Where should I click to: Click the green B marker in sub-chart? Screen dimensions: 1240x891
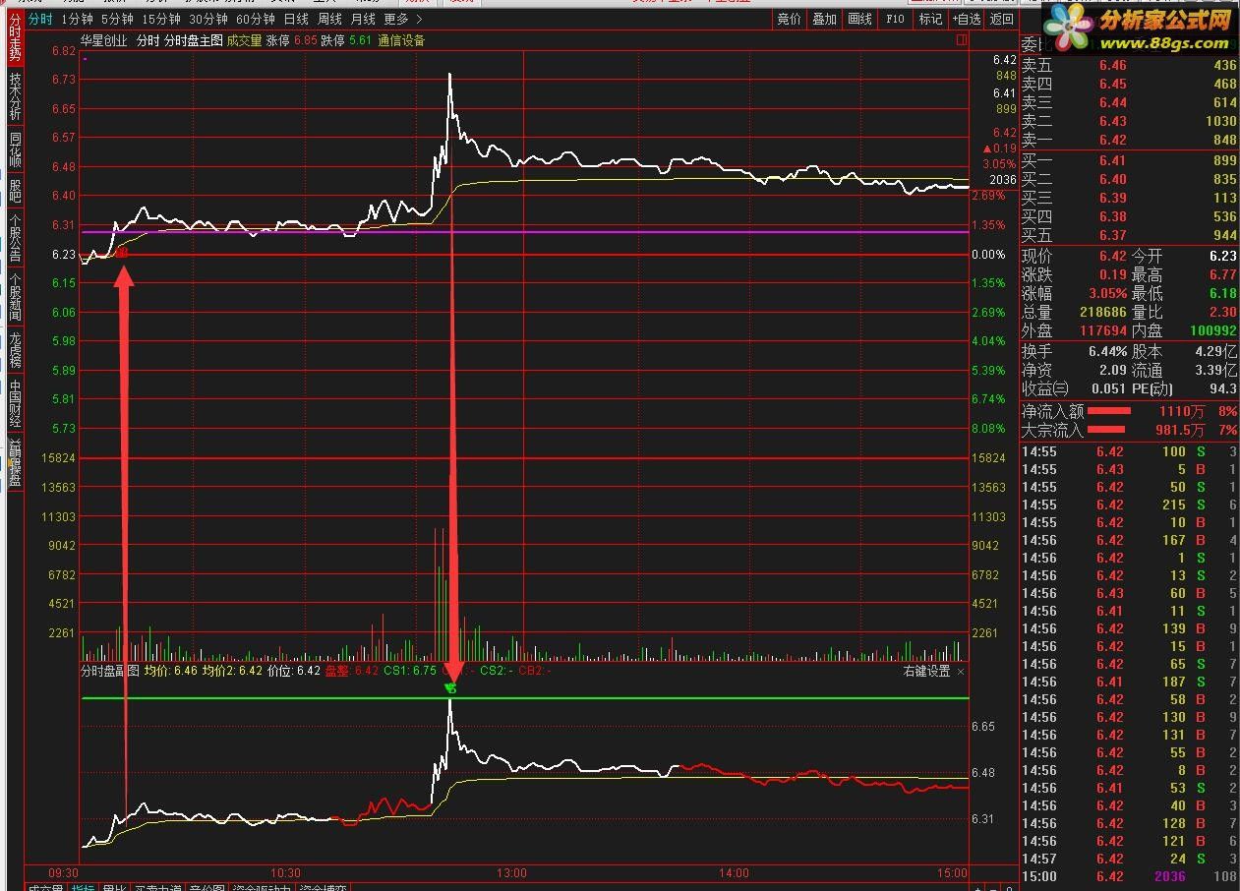450,687
